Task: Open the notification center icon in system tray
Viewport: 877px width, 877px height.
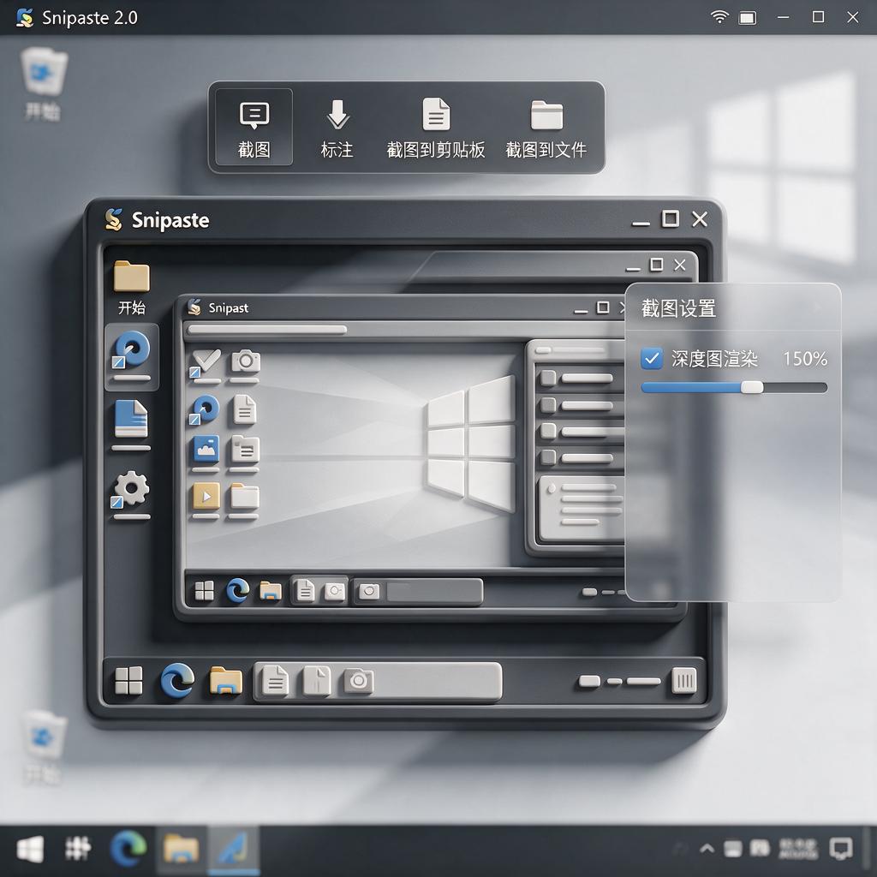Action: click(x=841, y=849)
